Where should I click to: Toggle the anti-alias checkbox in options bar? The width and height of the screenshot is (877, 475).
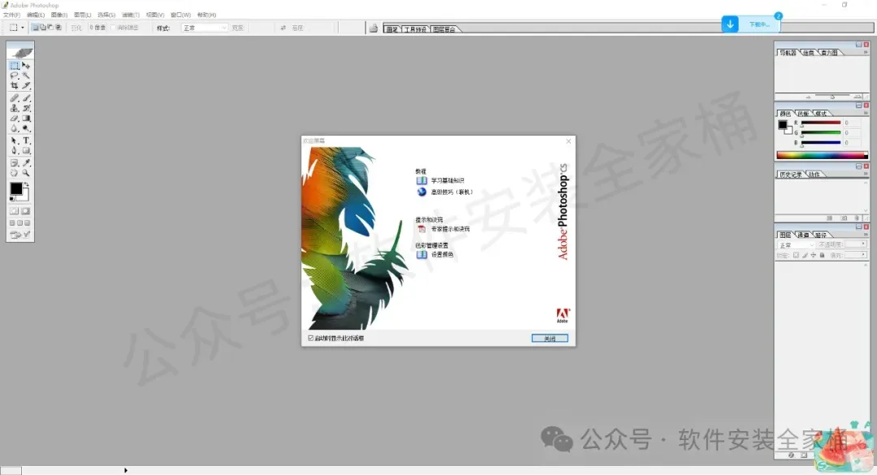tap(114, 28)
